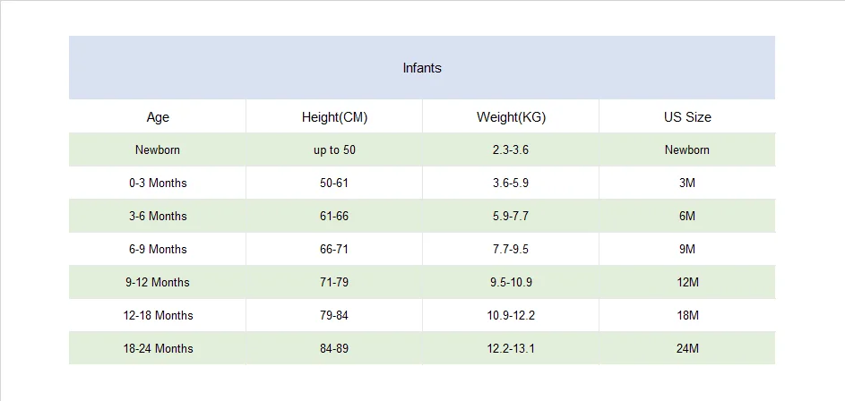Image resolution: width=845 pixels, height=401 pixels.
Task: Click the 7.7-9.5 weight cell
Action: pos(511,249)
